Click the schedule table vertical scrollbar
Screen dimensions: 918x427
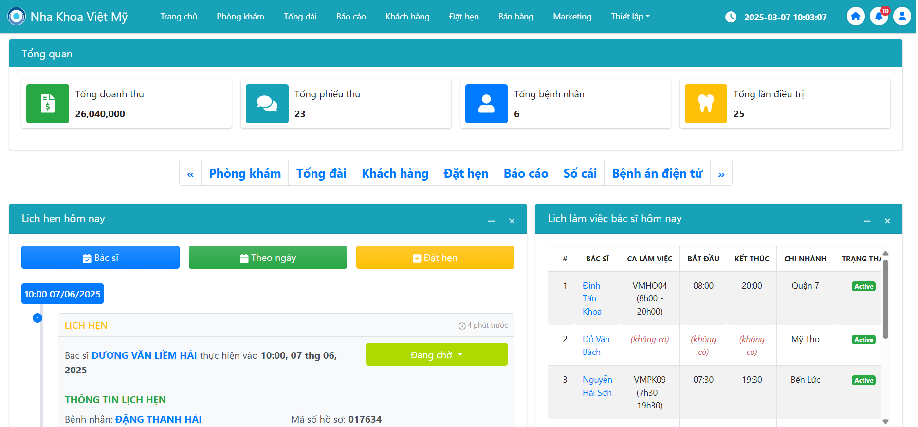point(885,299)
